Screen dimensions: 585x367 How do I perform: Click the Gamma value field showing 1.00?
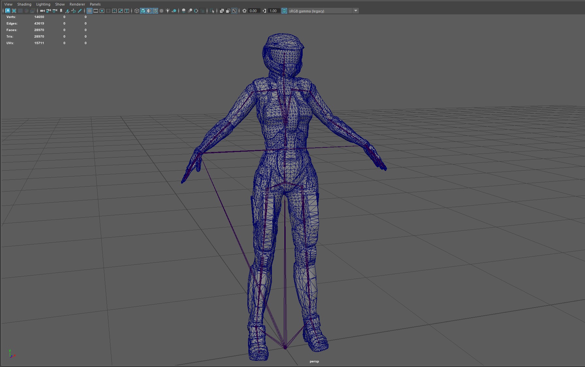pos(274,11)
